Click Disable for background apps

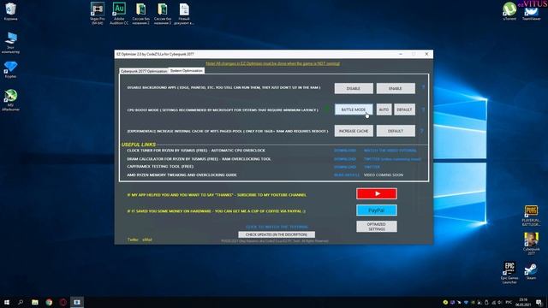click(354, 88)
